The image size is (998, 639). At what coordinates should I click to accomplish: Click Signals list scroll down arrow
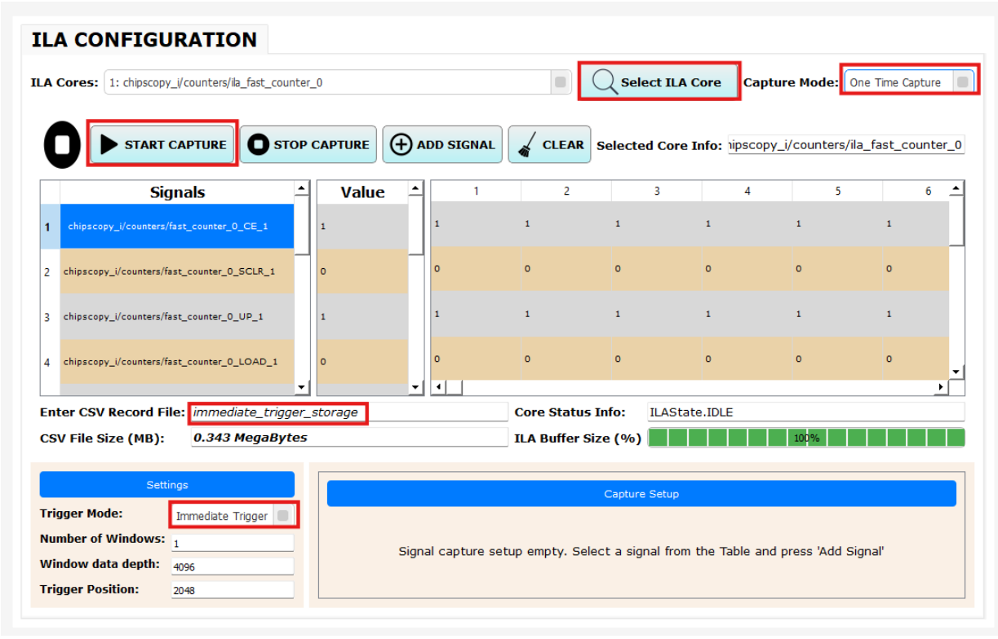click(303, 388)
